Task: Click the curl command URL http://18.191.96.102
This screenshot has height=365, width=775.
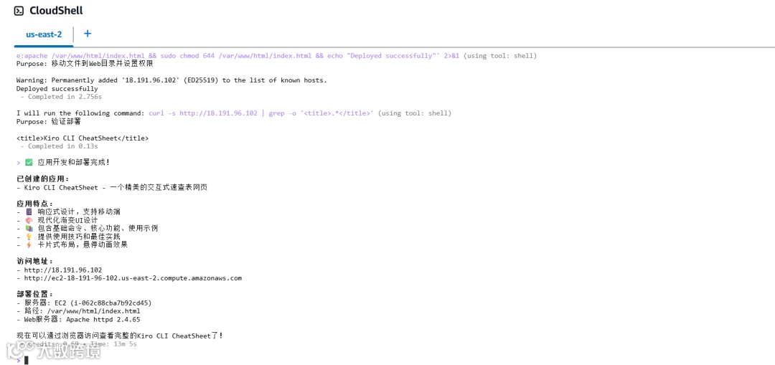Action: (218, 113)
